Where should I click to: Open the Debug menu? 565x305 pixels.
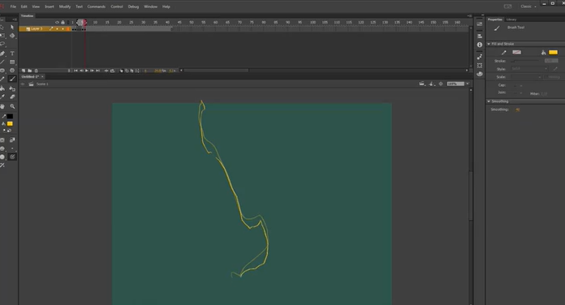tap(133, 6)
